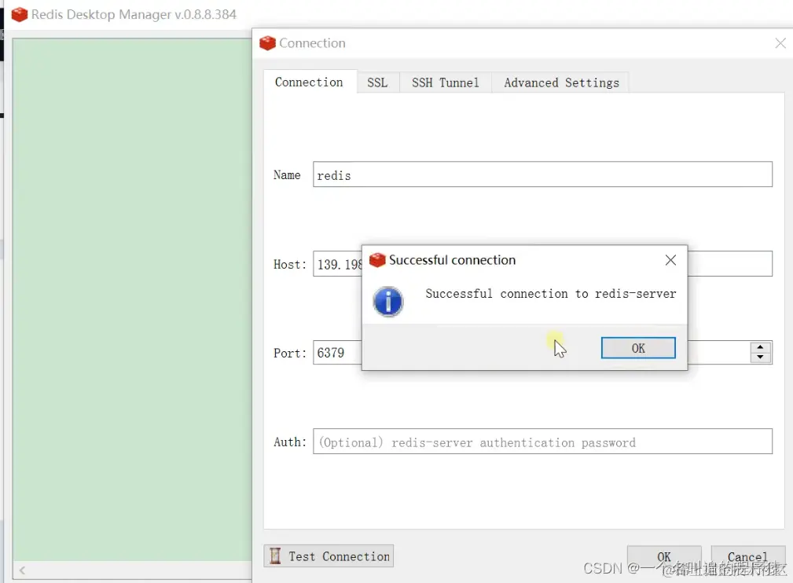Click OK in the Successful connection popup
Viewport: 793px width, 583px height.
point(637,348)
